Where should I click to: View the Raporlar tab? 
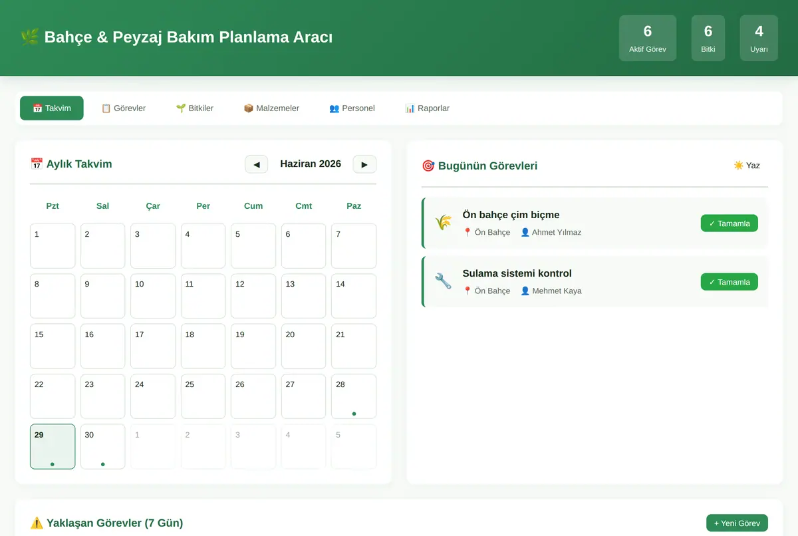click(427, 108)
